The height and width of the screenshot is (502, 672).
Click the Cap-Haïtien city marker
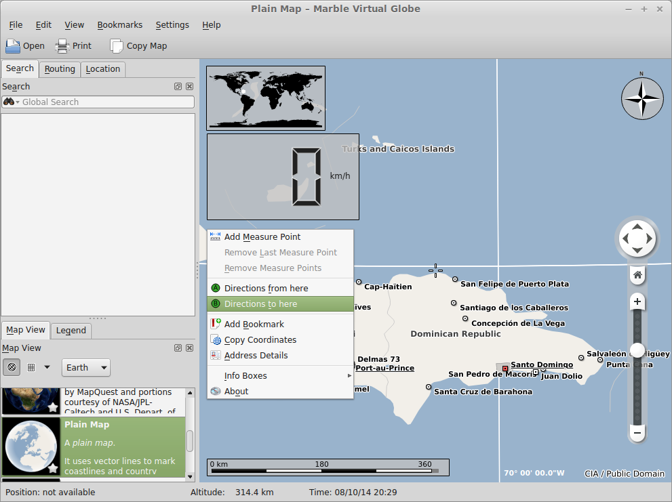(359, 282)
